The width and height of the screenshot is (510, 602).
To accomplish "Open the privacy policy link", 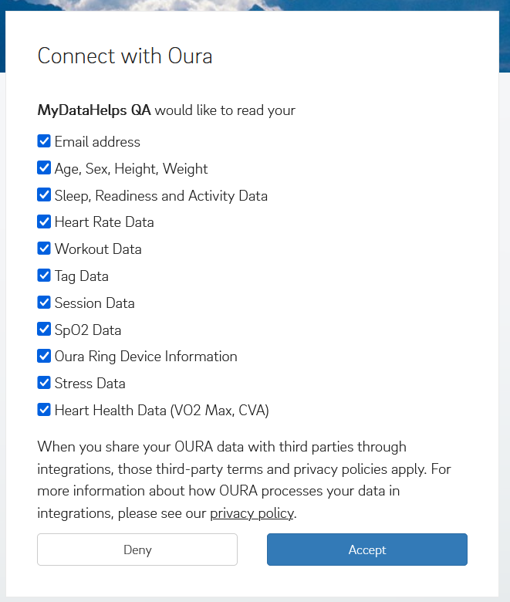I will click(252, 513).
